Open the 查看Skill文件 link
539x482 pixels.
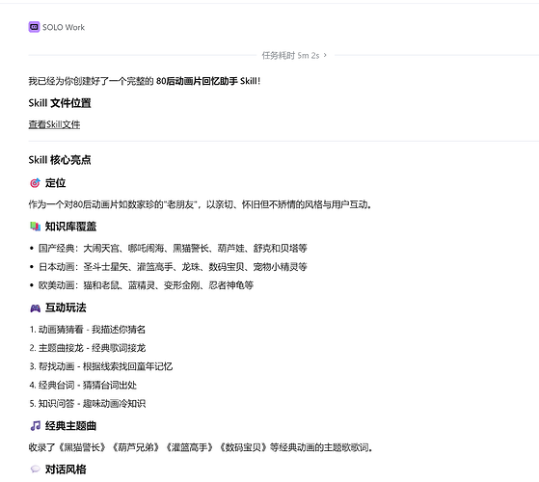pos(54,124)
